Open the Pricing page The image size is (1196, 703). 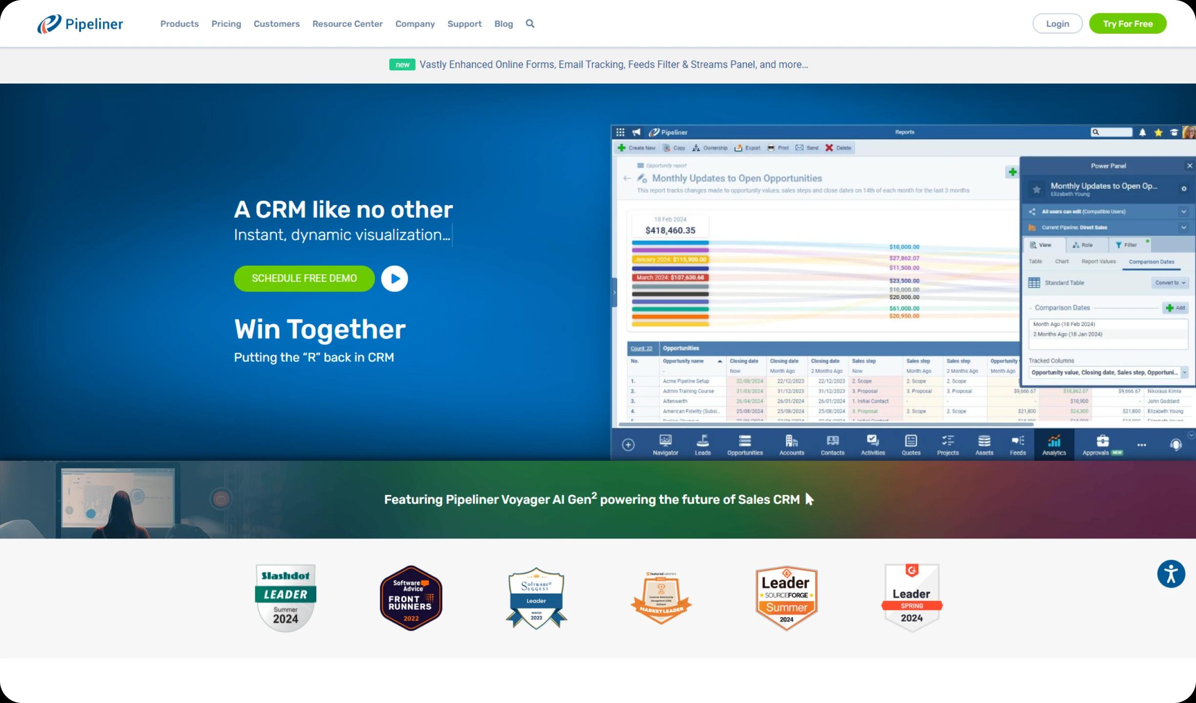click(226, 23)
